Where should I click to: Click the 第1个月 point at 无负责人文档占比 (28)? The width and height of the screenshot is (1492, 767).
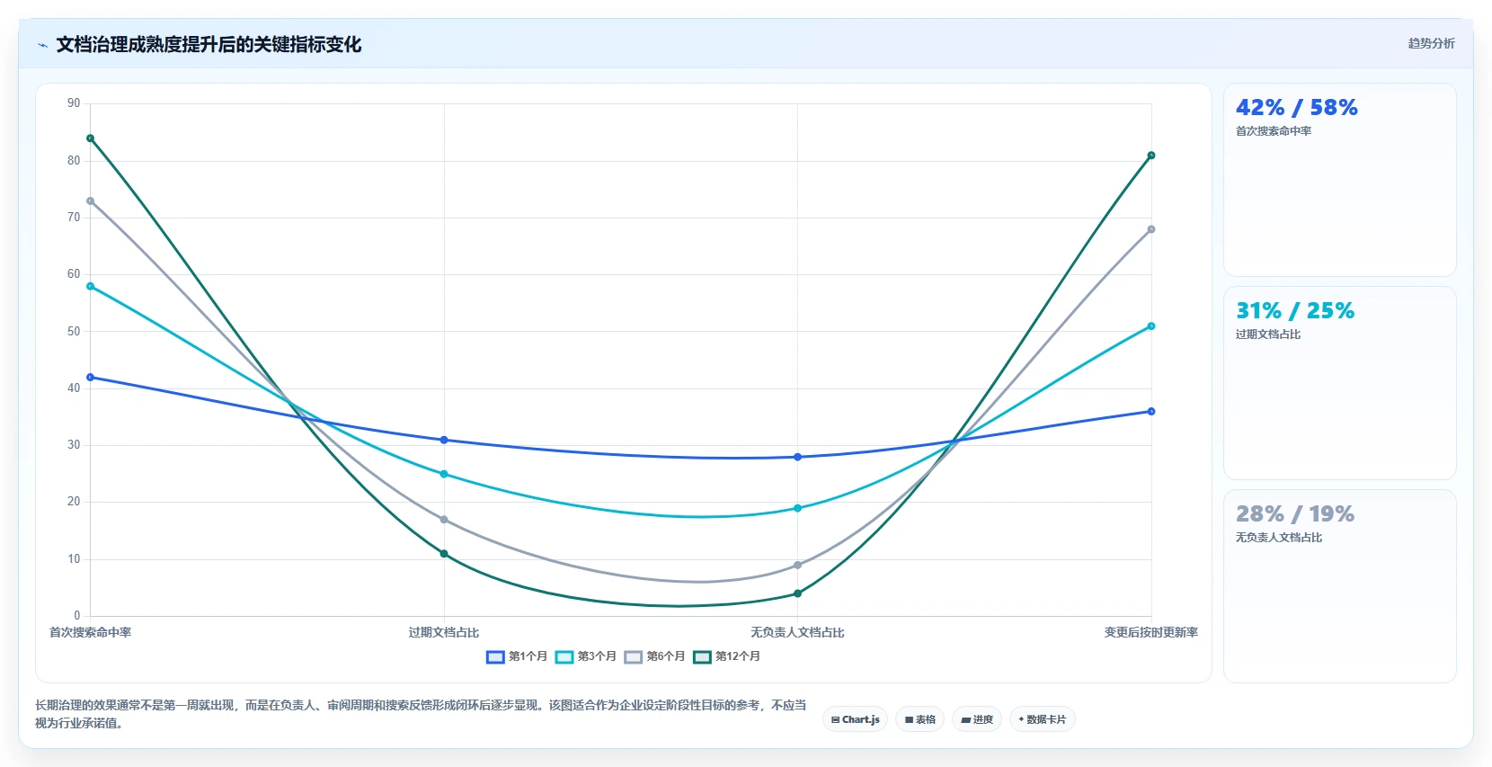click(x=797, y=457)
